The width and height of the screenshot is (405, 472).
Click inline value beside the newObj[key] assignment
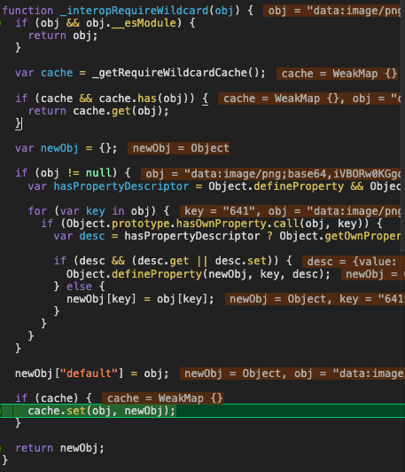[x=315, y=299]
